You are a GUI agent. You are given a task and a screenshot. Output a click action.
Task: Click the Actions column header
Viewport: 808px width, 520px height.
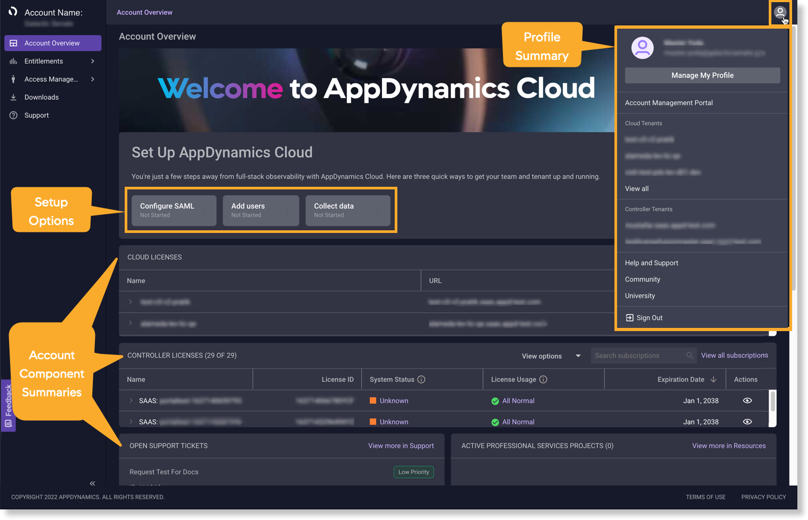click(746, 379)
